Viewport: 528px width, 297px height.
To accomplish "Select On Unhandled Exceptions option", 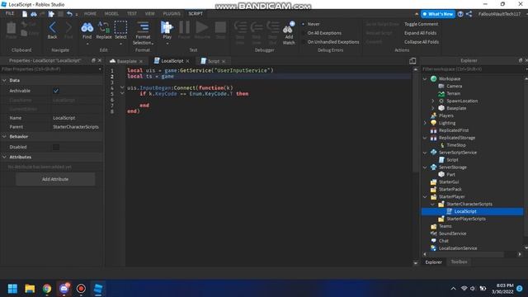I will point(333,42).
